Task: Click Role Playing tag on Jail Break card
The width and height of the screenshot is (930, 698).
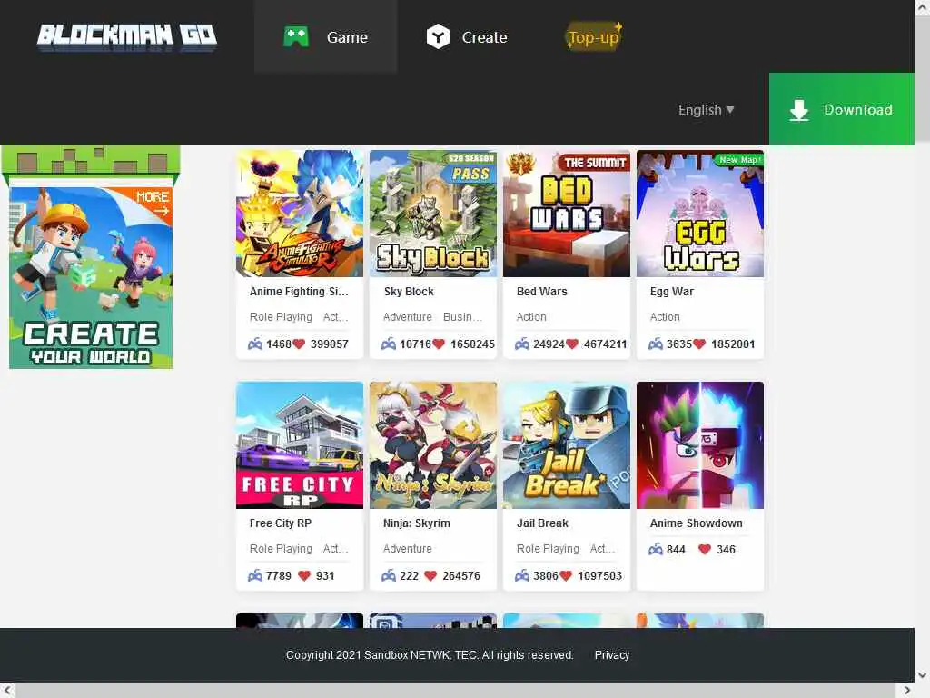Action: 548,548
